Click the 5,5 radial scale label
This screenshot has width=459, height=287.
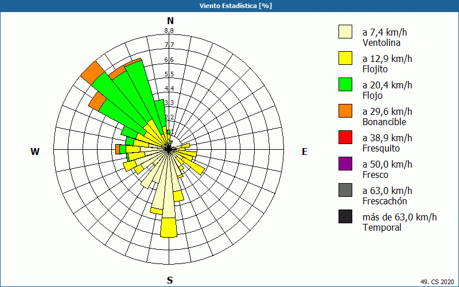tap(169, 74)
